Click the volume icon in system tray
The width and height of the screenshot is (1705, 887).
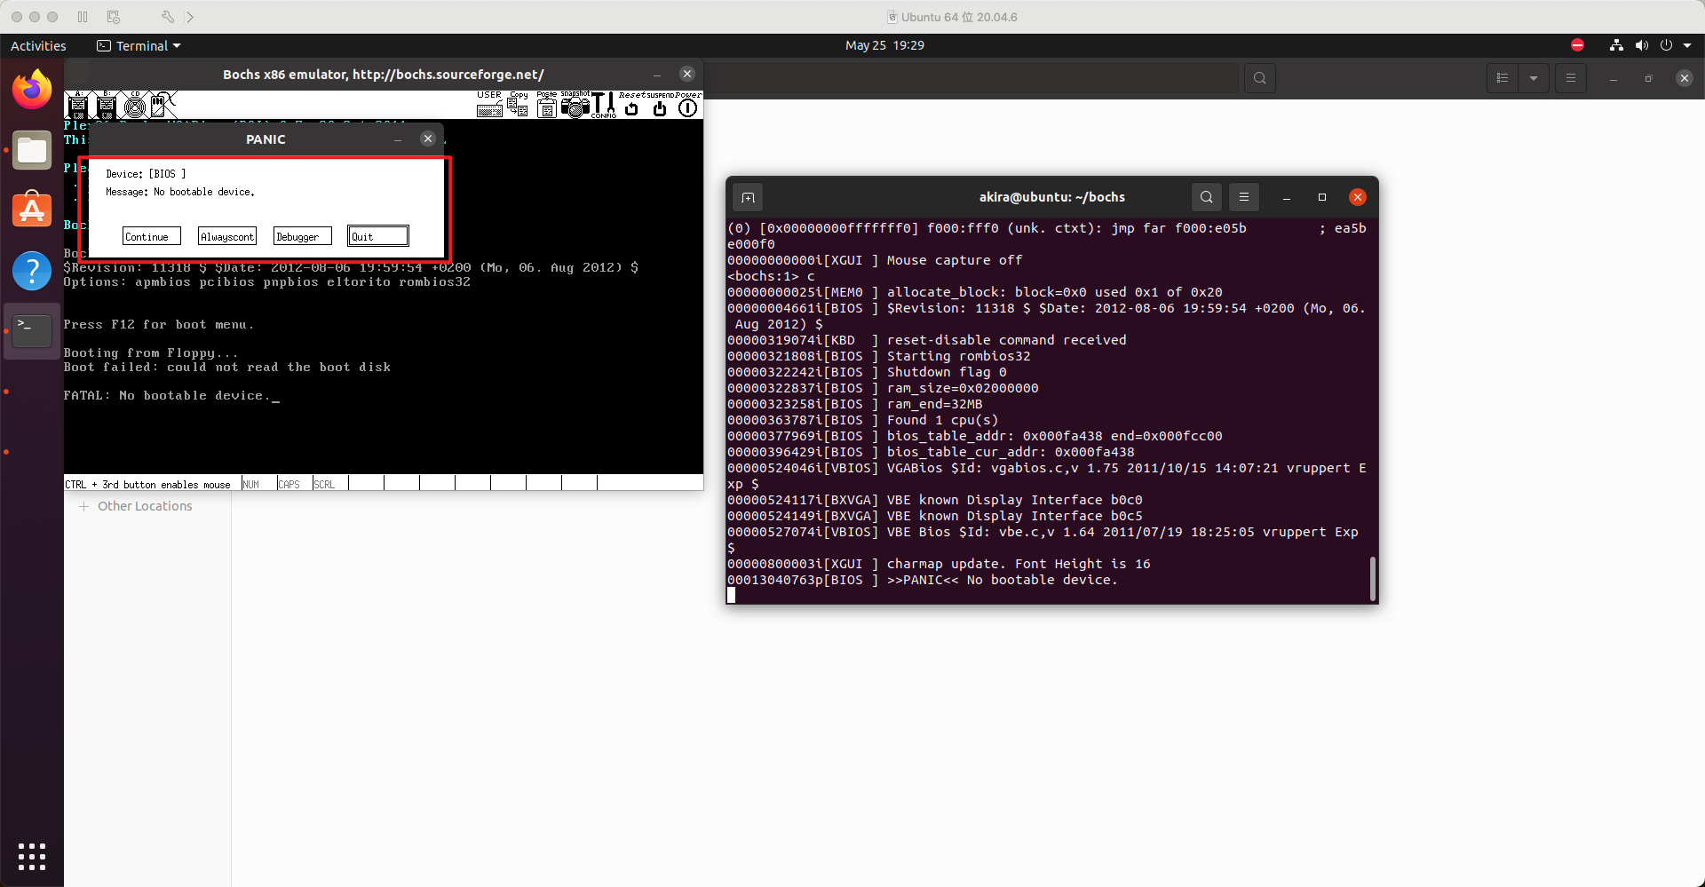click(x=1641, y=45)
